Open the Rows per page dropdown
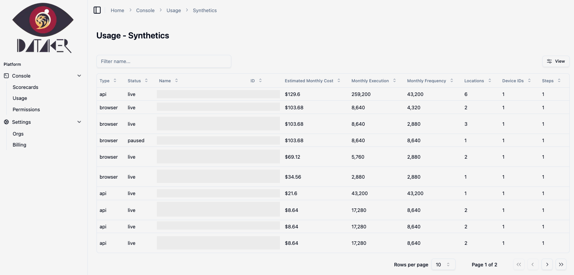 pos(443,264)
